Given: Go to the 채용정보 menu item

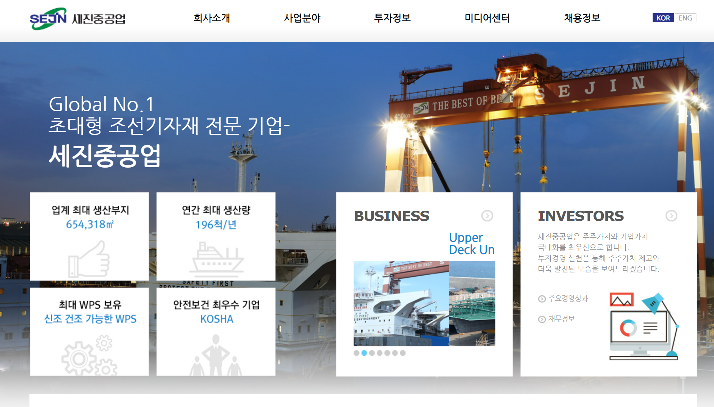Looking at the screenshot, I should point(582,18).
